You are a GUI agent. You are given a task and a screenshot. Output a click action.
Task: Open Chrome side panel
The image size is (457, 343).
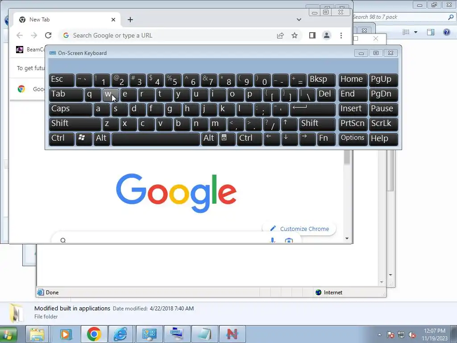(312, 35)
